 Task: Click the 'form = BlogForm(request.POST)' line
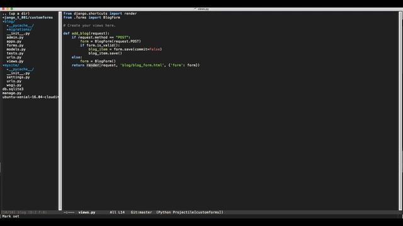tap(111, 41)
